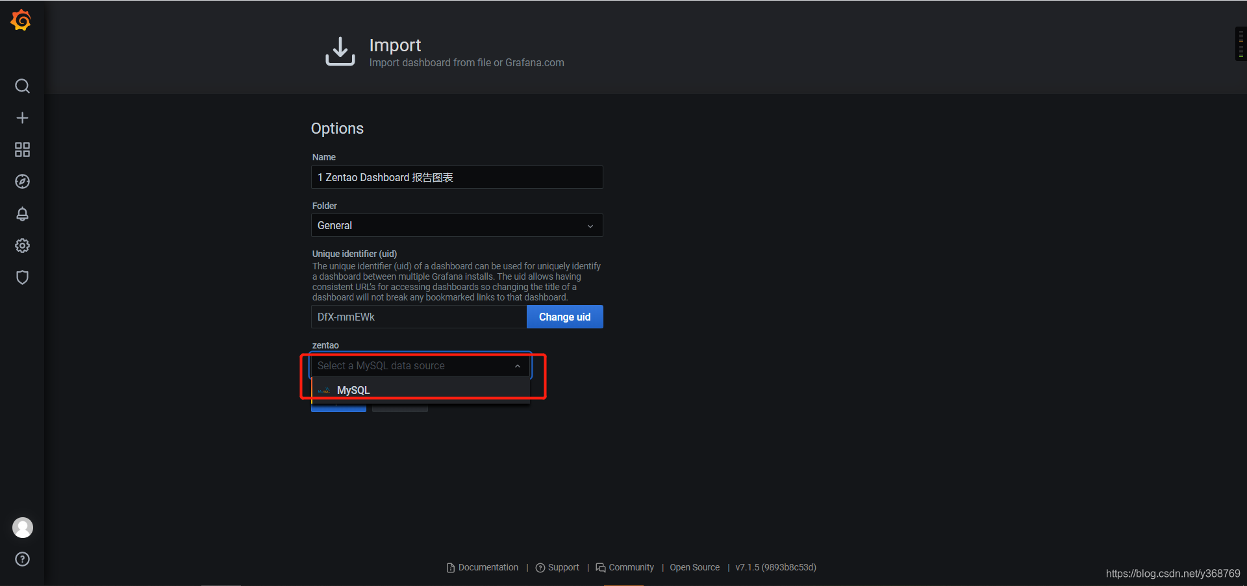Click the Unique identifier (uid) label
The width and height of the screenshot is (1247, 586).
pos(355,254)
